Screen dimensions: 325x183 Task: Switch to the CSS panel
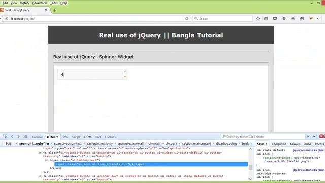pyautogui.click(x=66, y=137)
